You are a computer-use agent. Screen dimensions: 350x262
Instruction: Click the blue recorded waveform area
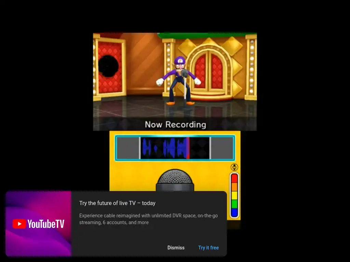[x=164, y=148]
